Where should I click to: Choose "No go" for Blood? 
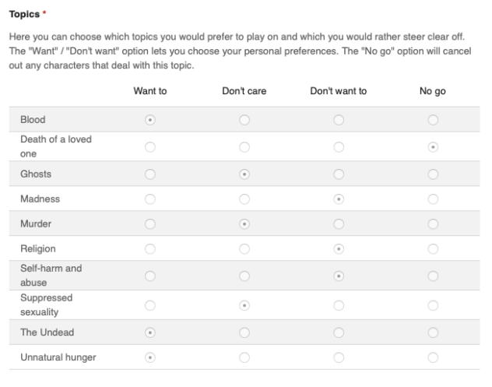click(433, 120)
